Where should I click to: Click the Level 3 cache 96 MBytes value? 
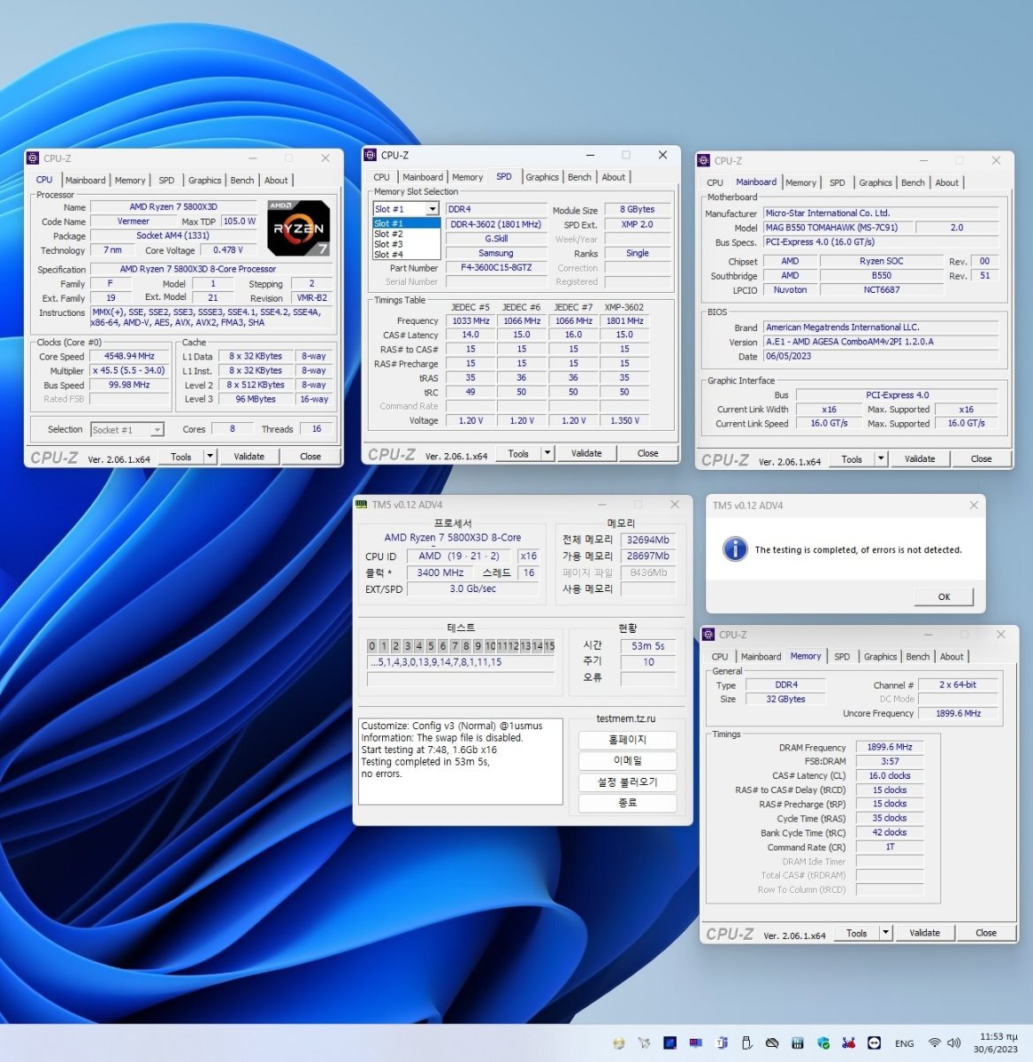[x=256, y=399]
